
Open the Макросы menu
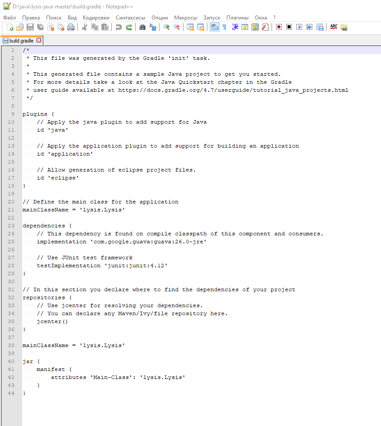click(x=185, y=18)
